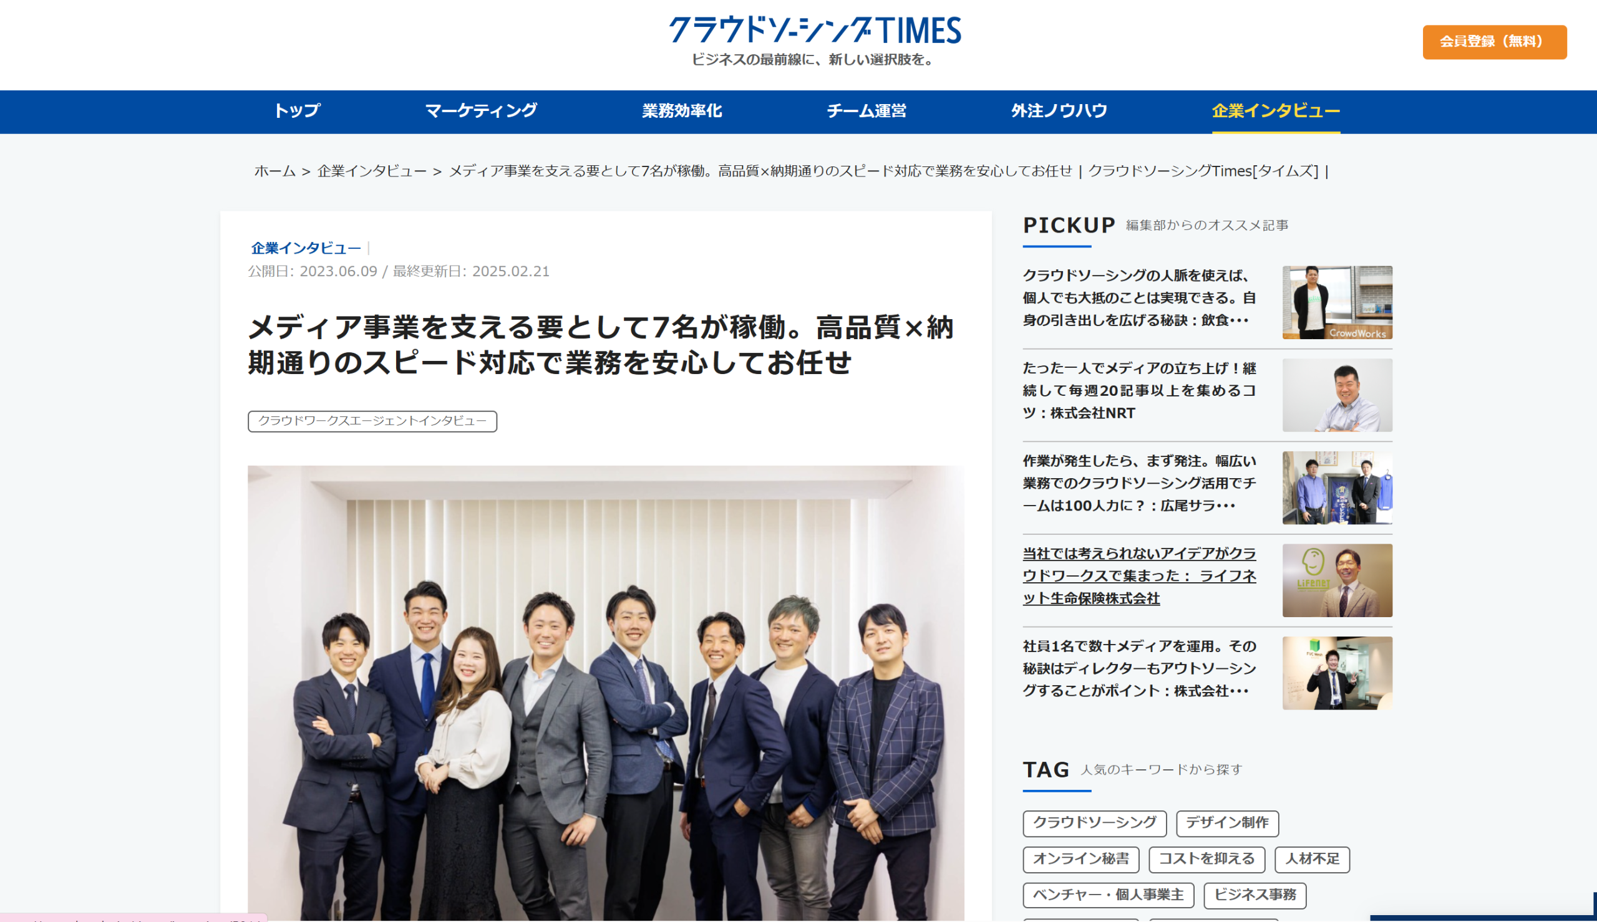Select the オンライン秘書 tag
Viewport: 1597px width, 922px height.
tap(1080, 858)
